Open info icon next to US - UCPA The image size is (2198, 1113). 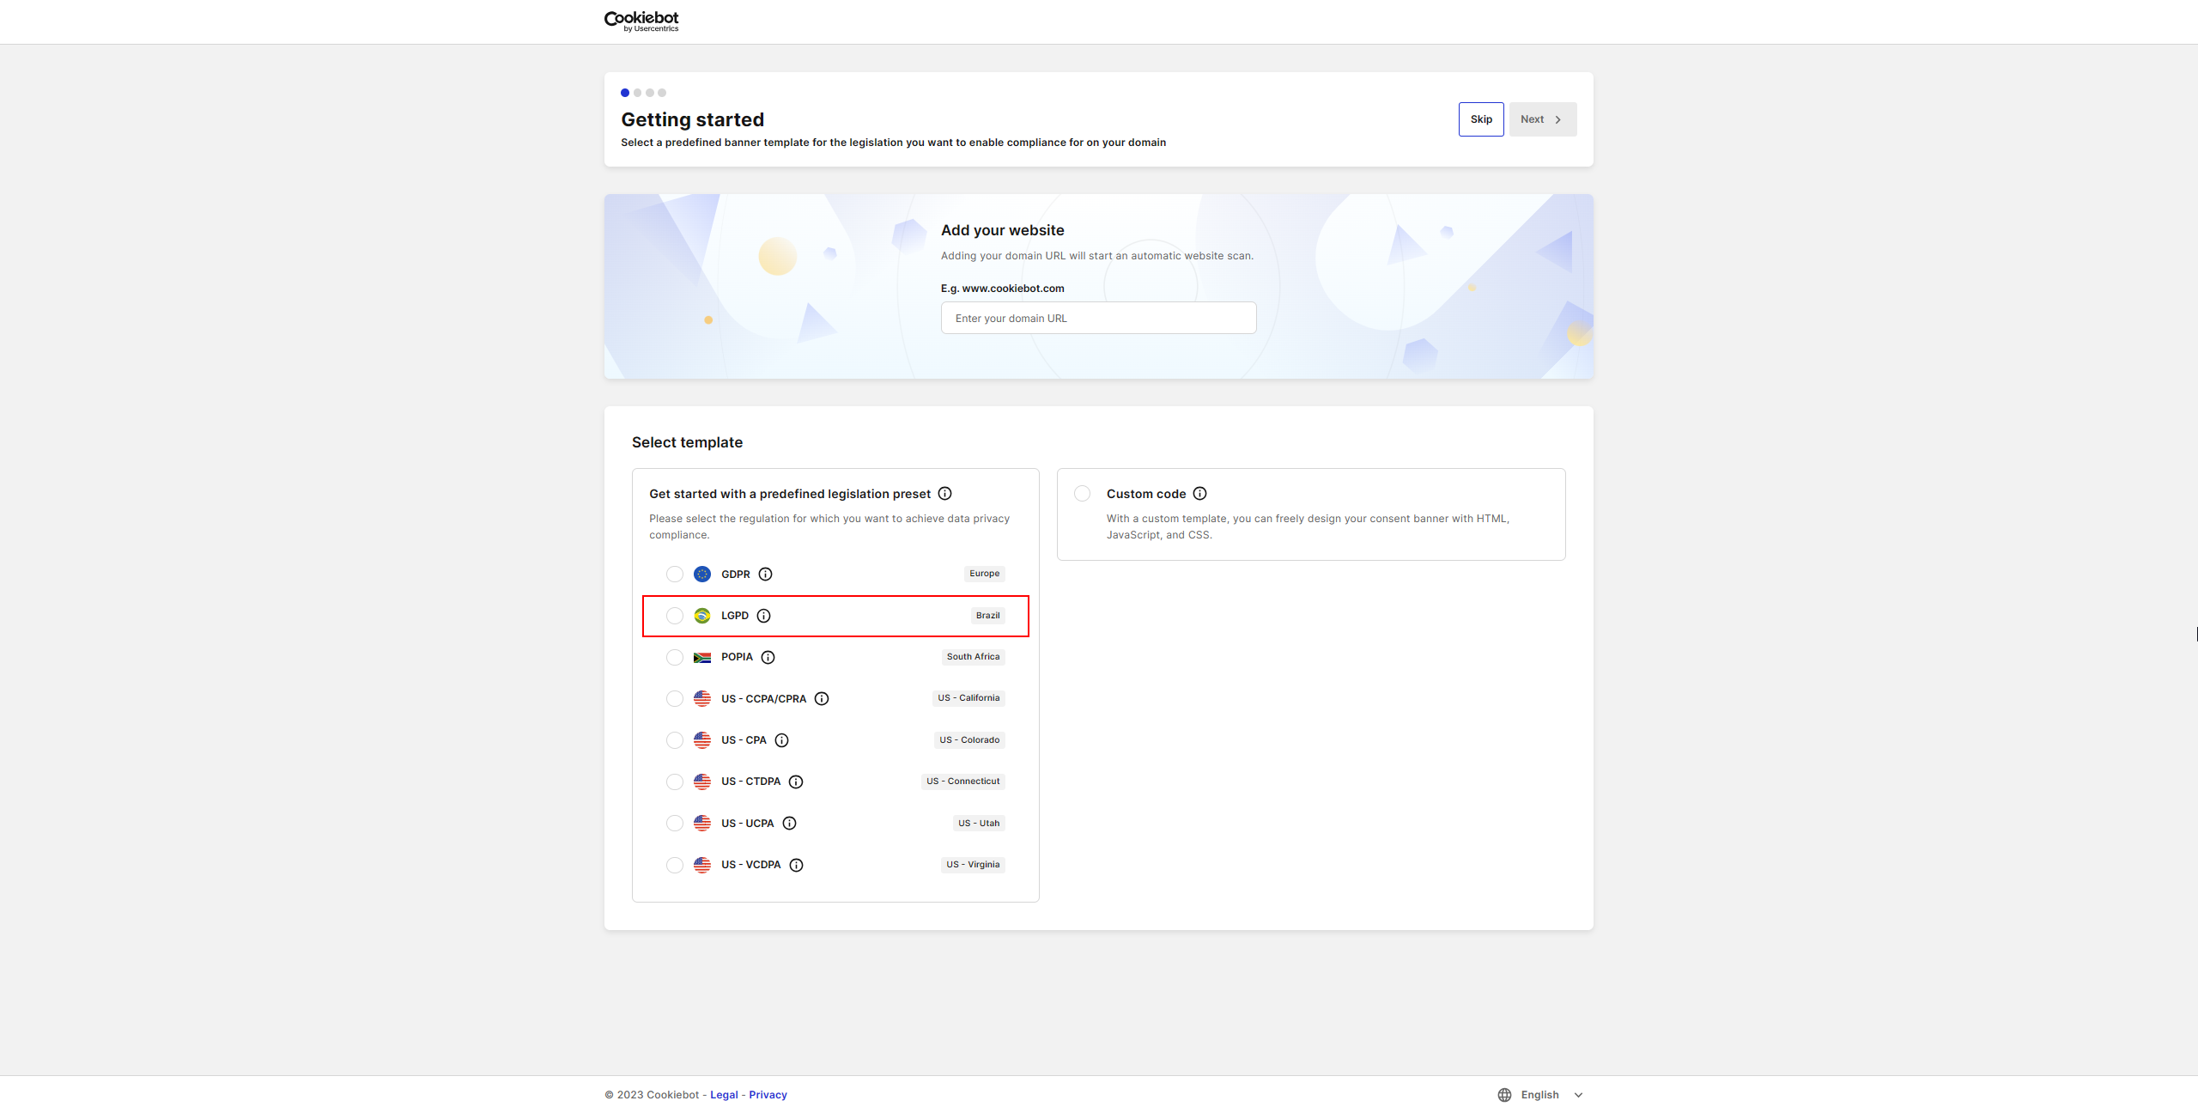click(x=789, y=824)
